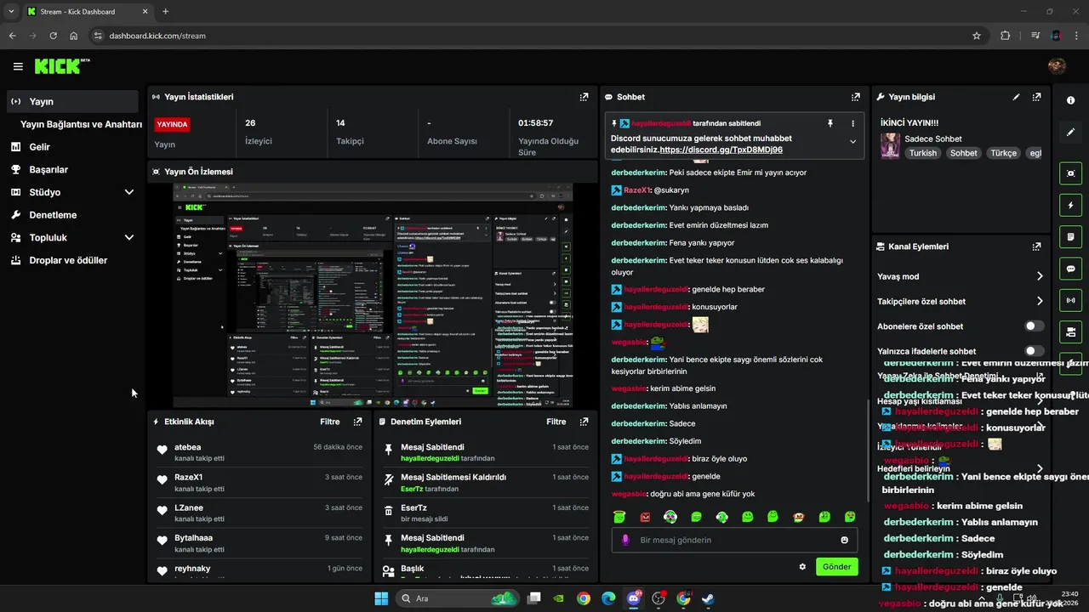This screenshot has width=1089, height=612.
Task: Pop out the Yayın İstatistikleri panel
Action: [584, 97]
